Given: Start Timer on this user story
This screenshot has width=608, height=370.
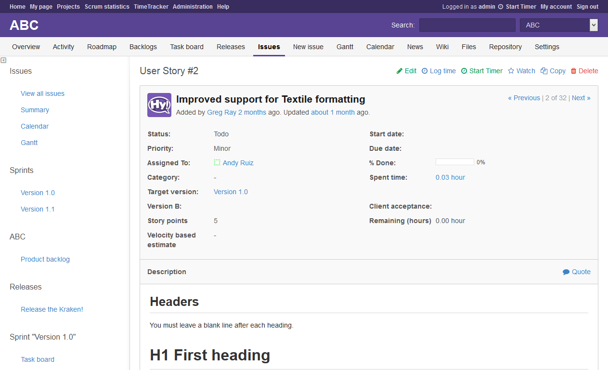Looking at the screenshot, I should 481,71.
